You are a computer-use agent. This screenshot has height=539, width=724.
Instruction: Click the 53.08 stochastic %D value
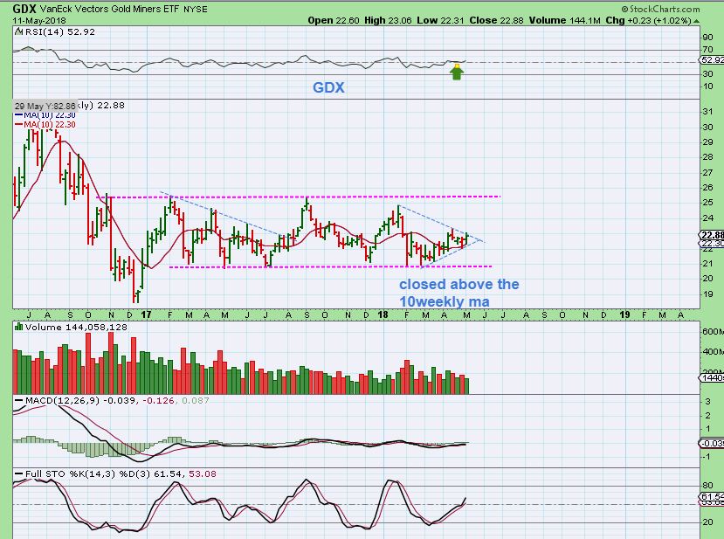(x=203, y=473)
